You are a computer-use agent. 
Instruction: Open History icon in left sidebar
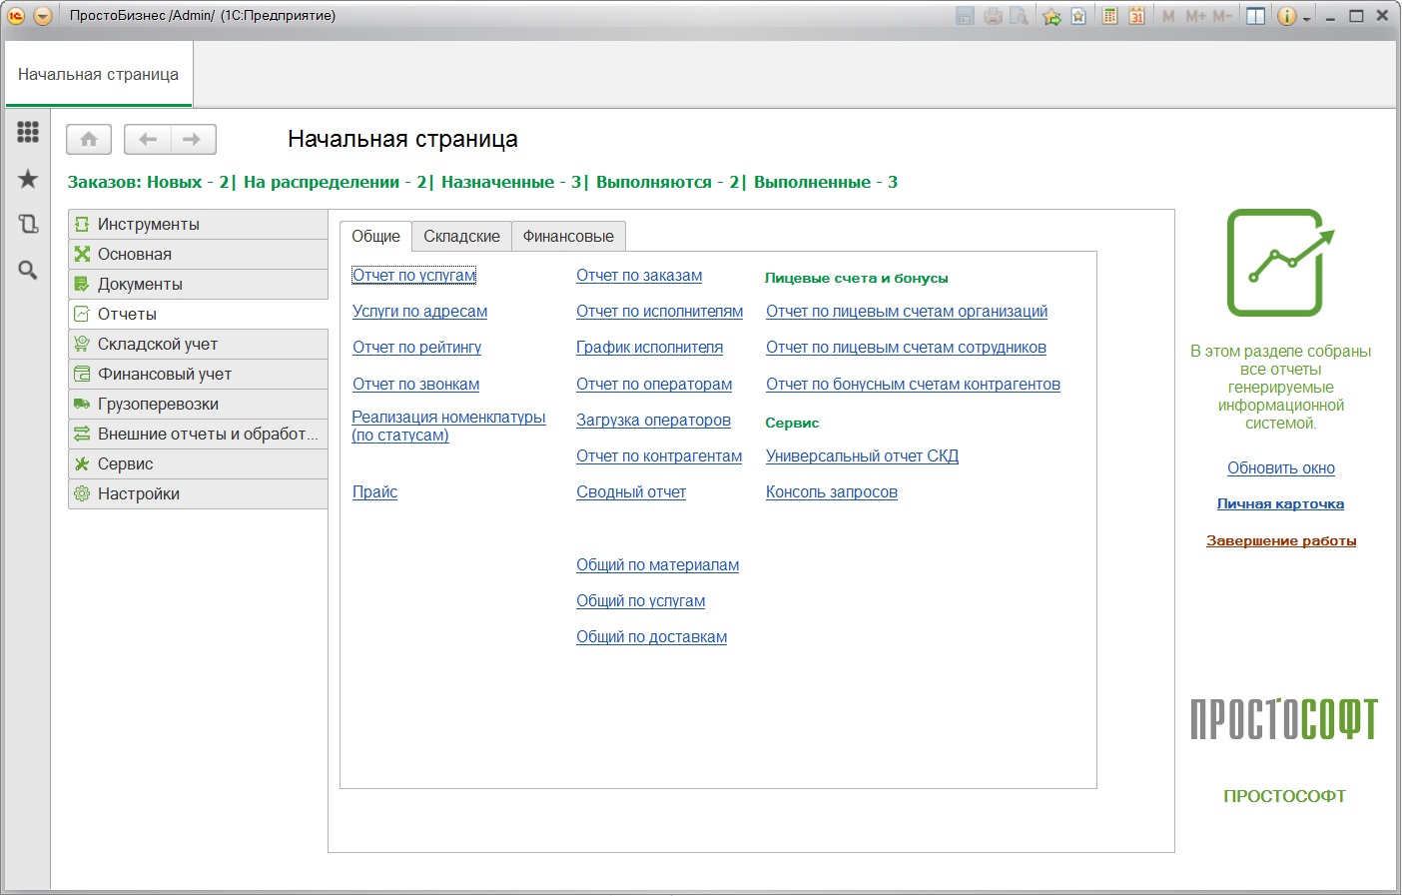coord(28,224)
